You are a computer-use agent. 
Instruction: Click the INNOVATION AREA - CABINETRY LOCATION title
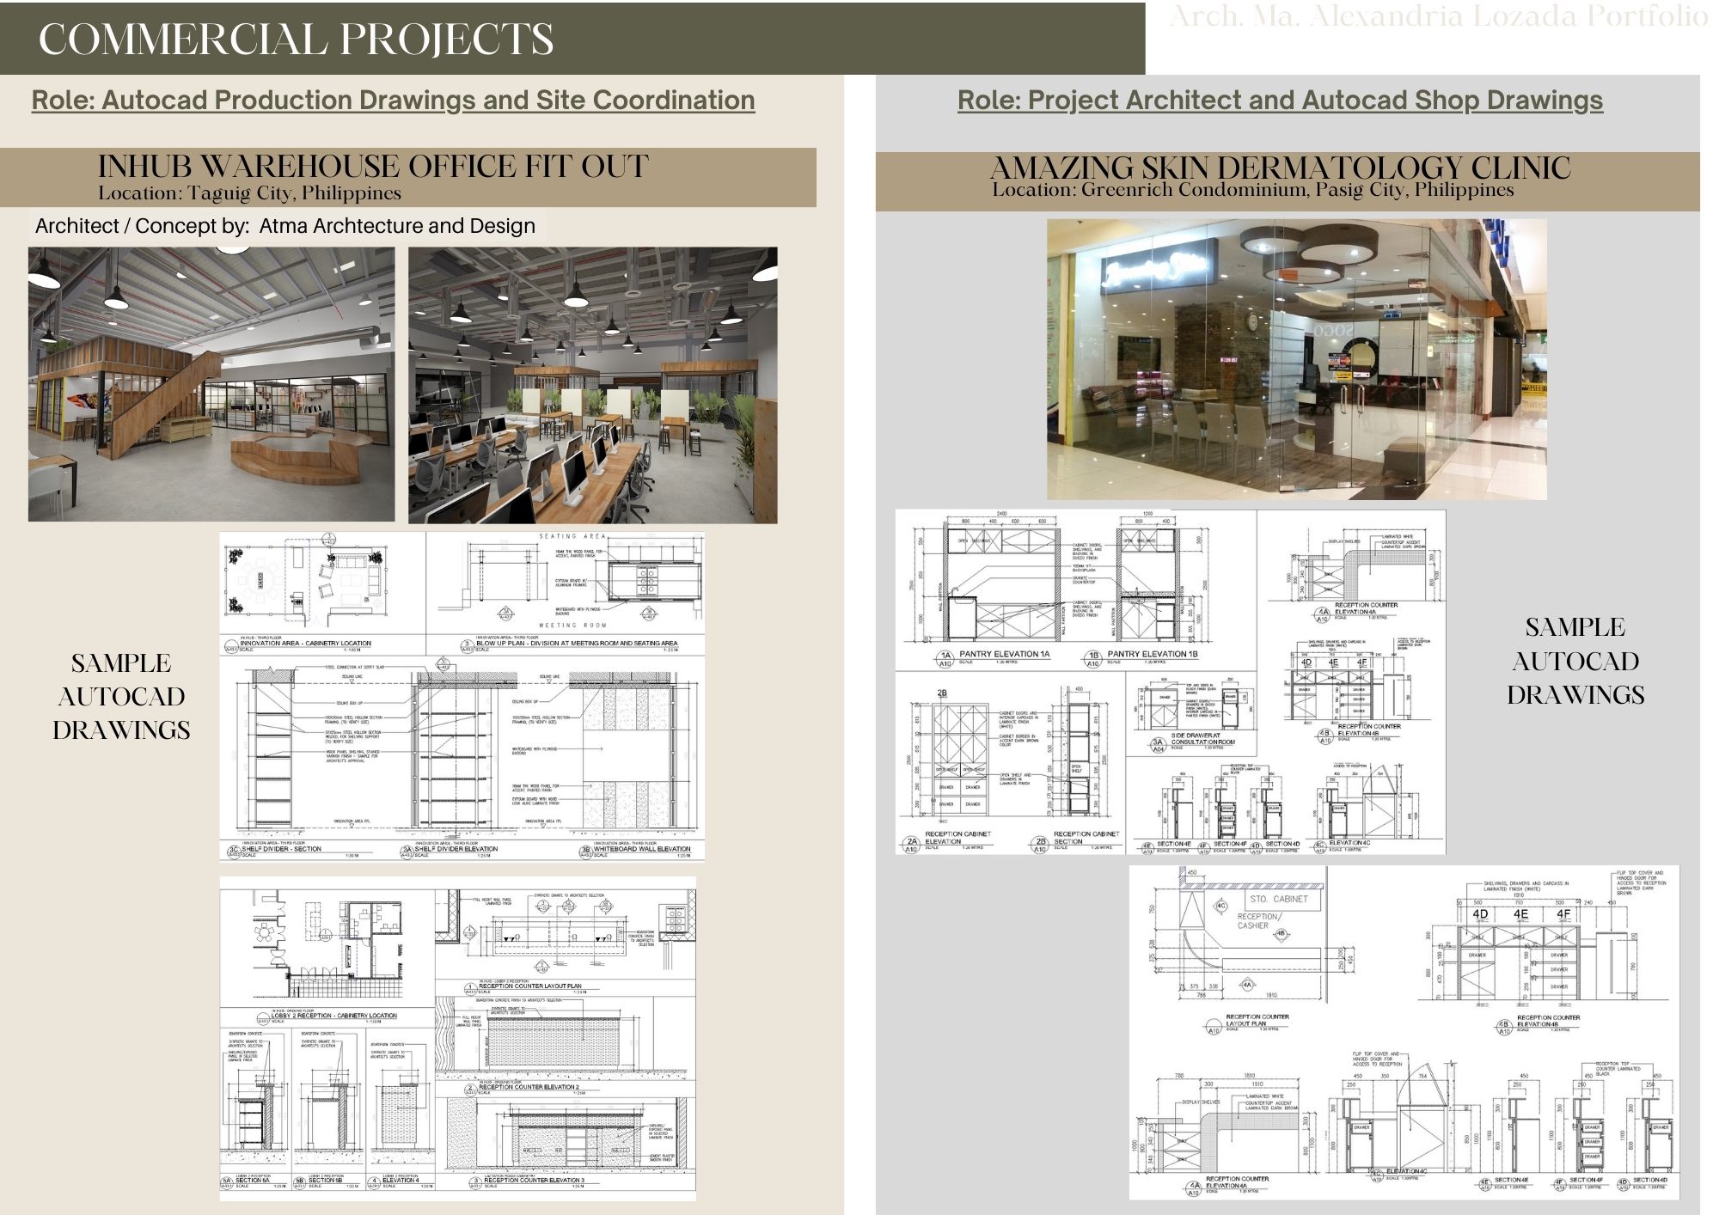point(306,643)
